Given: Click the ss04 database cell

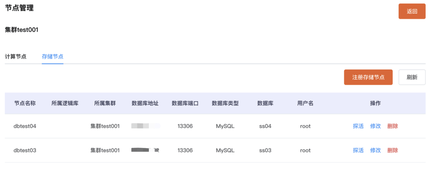Looking at the screenshot, I should point(265,126).
